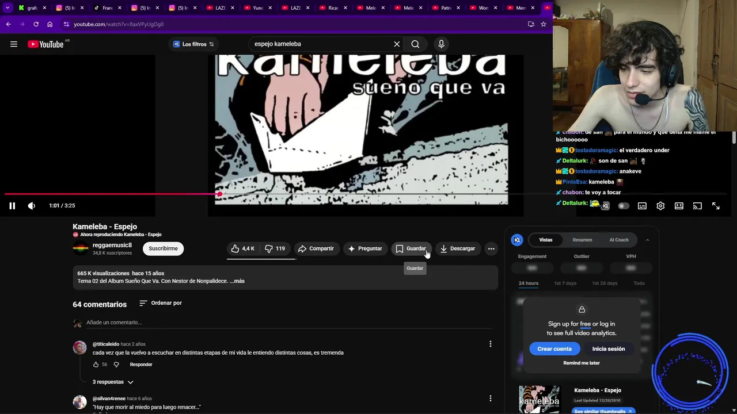Open the player settings gear

click(660, 206)
